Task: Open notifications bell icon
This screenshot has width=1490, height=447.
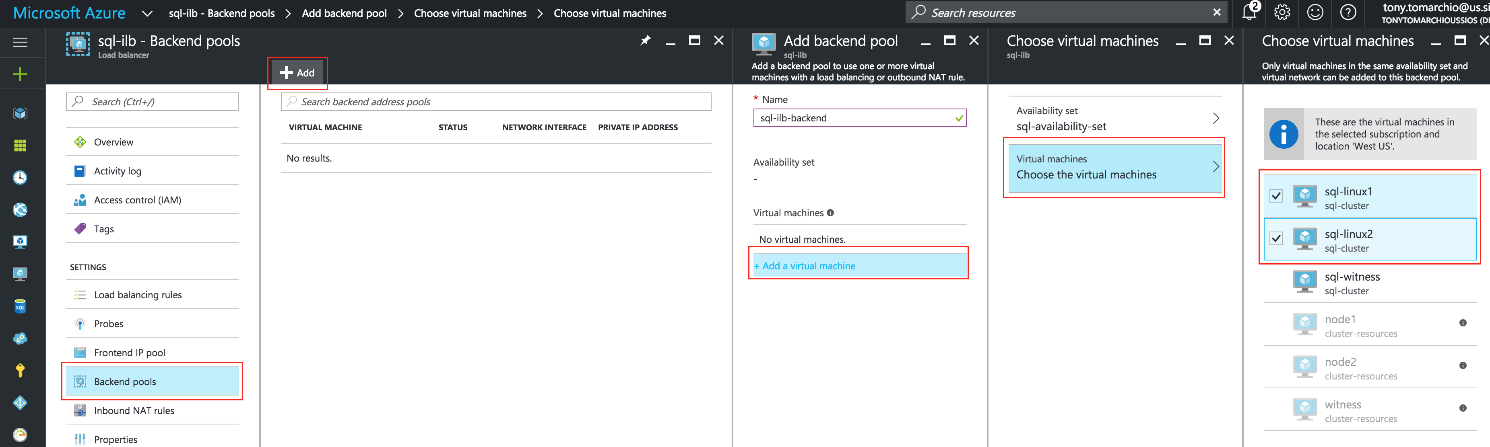Action: point(1249,12)
